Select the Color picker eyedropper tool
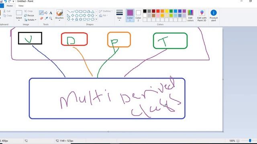257x144 pixels. click(x=46, y=18)
